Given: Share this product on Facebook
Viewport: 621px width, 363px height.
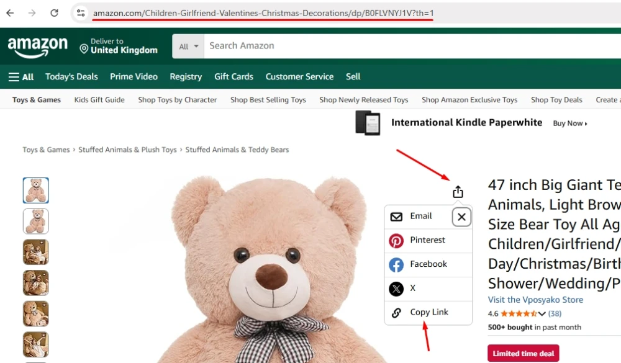Looking at the screenshot, I should coord(428,264).
